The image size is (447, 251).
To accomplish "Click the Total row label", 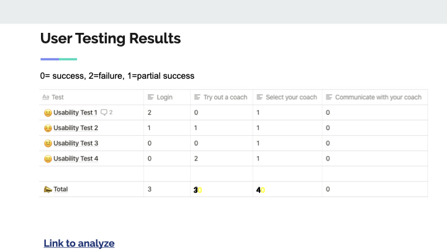I will point(60,189).
